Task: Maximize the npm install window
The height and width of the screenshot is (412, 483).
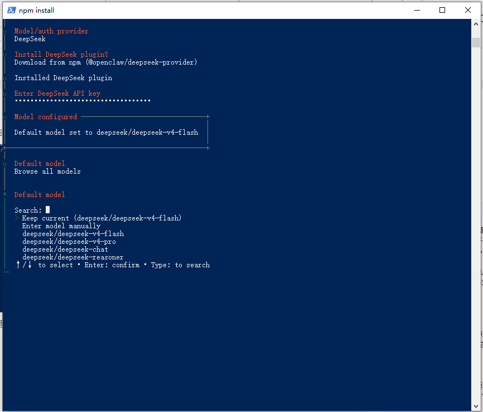Action: (x=442, y=10)
